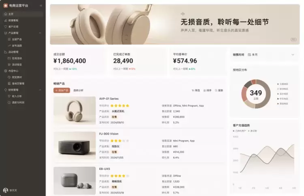This screenshot has height=196, width=304.
Task: Click the orange 添加产品 button
Action: click(x=62, y=90)
